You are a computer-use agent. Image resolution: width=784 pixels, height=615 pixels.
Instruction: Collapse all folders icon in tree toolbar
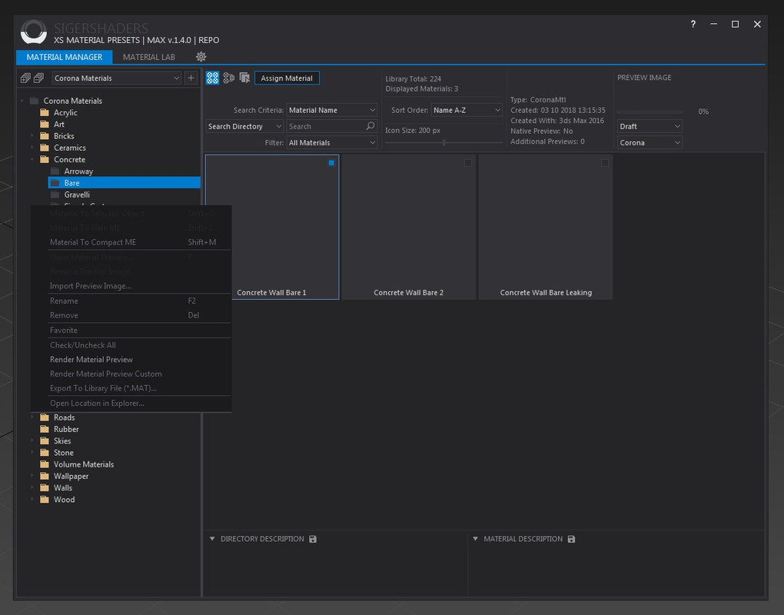[x=38, y=78]
